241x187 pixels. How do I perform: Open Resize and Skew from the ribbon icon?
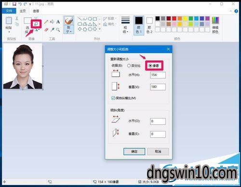[36, 24]
